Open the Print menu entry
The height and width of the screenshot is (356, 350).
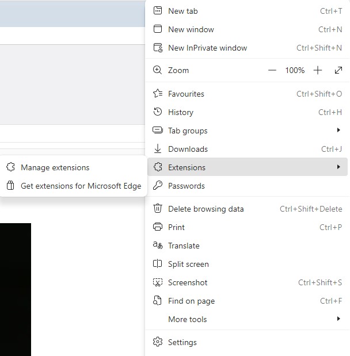176,227
